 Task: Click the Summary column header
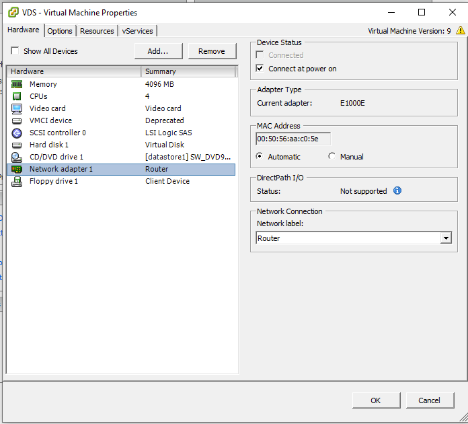pos(188,71)
